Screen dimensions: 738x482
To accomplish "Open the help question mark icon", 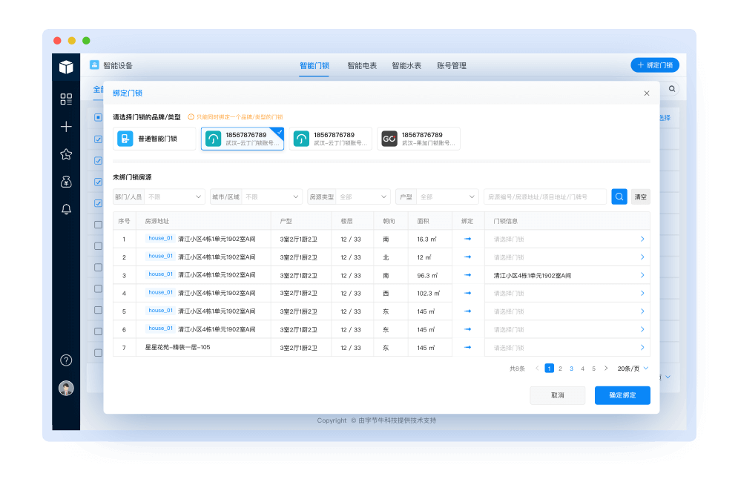I will (x=66, y=360).
